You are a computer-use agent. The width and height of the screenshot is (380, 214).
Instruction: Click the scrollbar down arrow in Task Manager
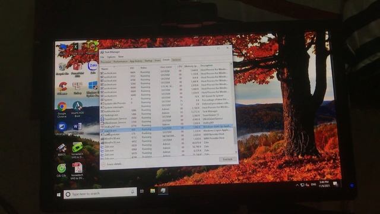tap(236, 152)
